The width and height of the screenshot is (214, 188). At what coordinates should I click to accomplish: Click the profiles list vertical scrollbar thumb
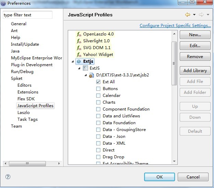point(174,63)
